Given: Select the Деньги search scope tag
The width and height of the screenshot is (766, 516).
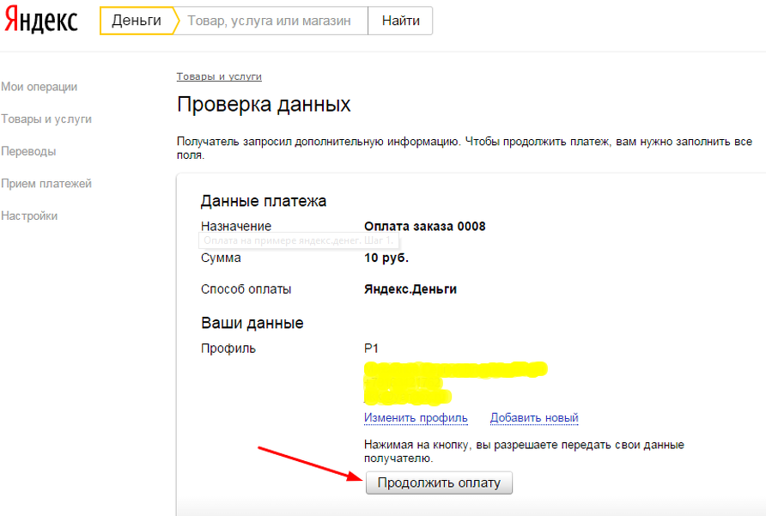Looking at the screenshot, I should coord(137,21).
